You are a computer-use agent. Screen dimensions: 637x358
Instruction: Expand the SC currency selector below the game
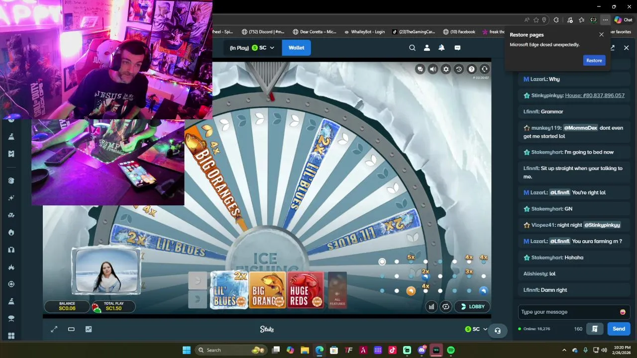click(x=476, y=329)
